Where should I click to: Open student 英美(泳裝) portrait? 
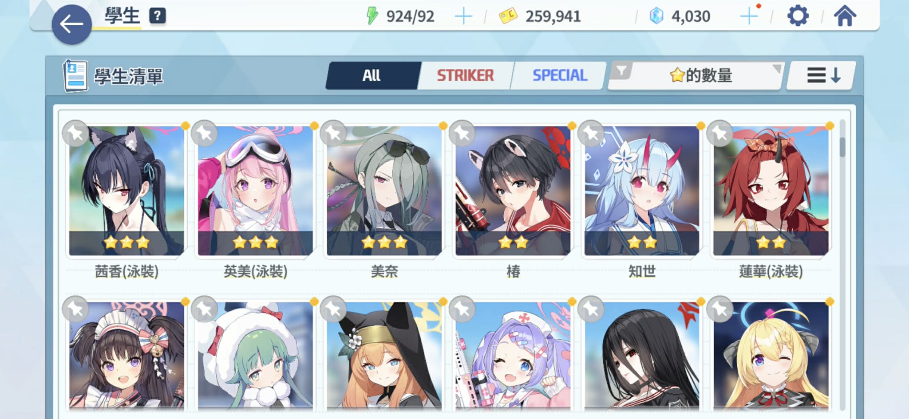pyautogui.click(x=255, y=191)
